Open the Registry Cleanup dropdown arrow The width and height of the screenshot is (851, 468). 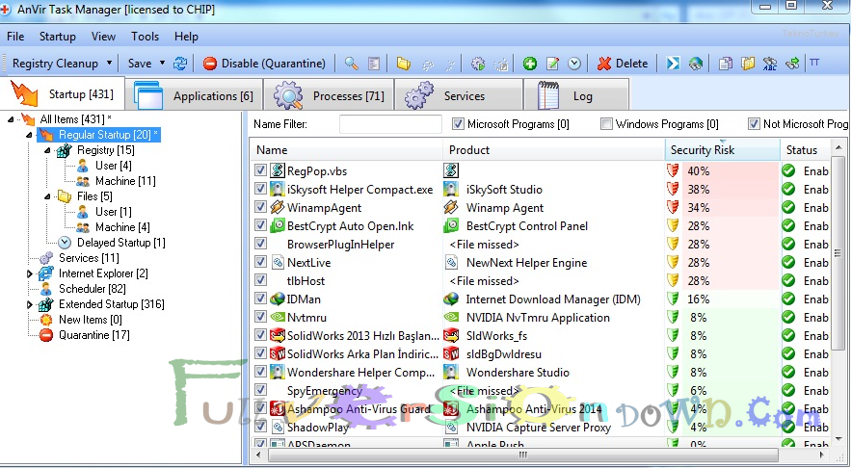(109, 63)
